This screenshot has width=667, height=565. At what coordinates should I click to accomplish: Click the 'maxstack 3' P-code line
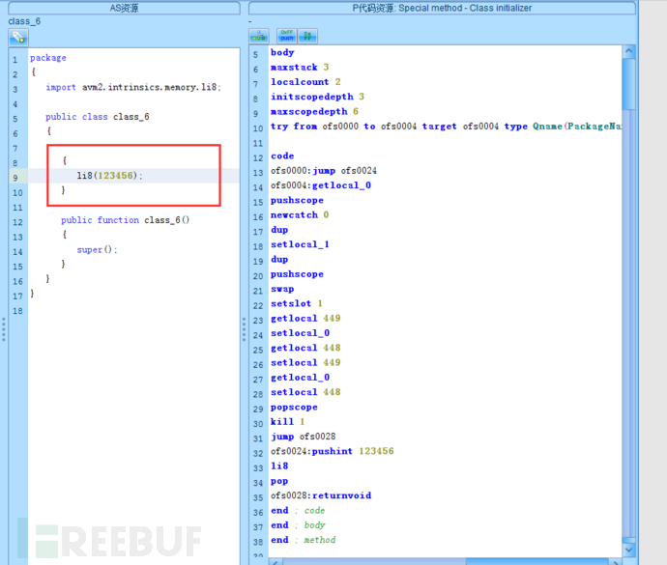click(x=300, y=68)
